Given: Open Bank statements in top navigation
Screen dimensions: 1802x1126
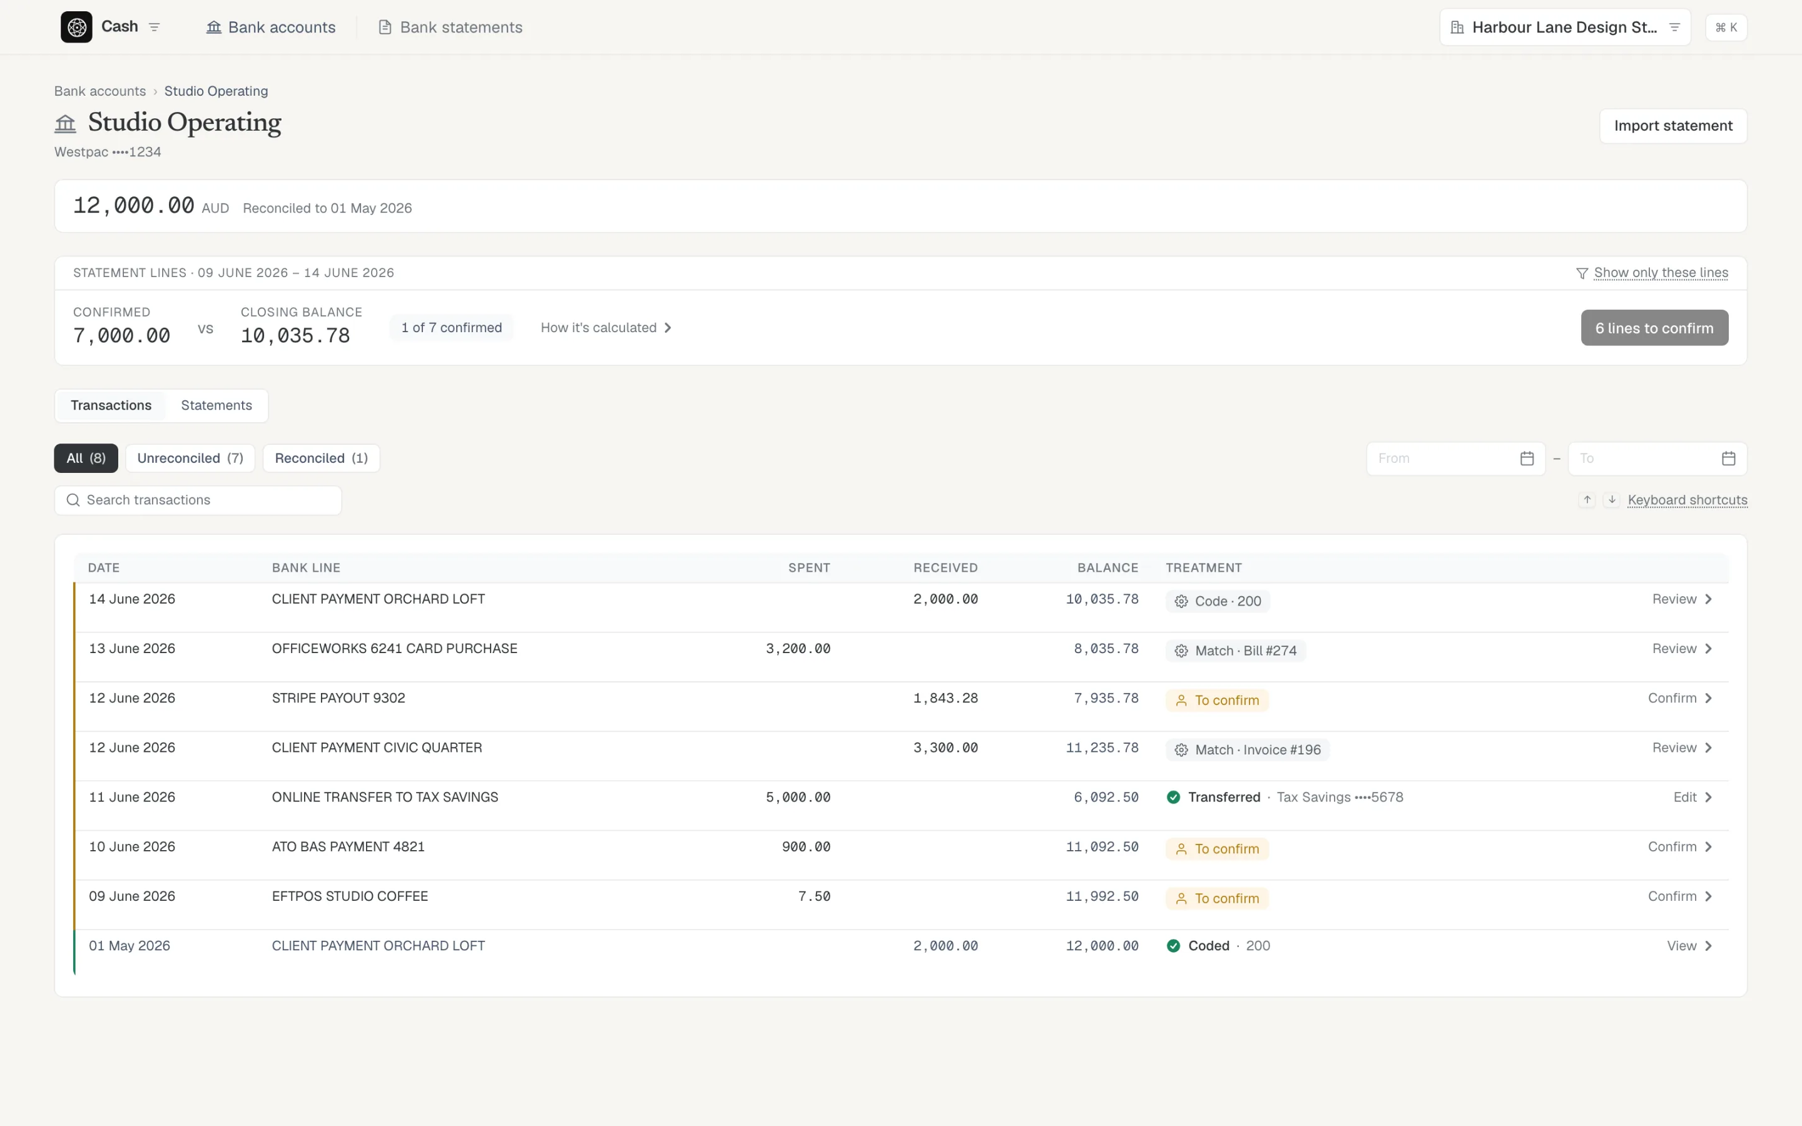Looking at the screenshot, I should point(450,27).
